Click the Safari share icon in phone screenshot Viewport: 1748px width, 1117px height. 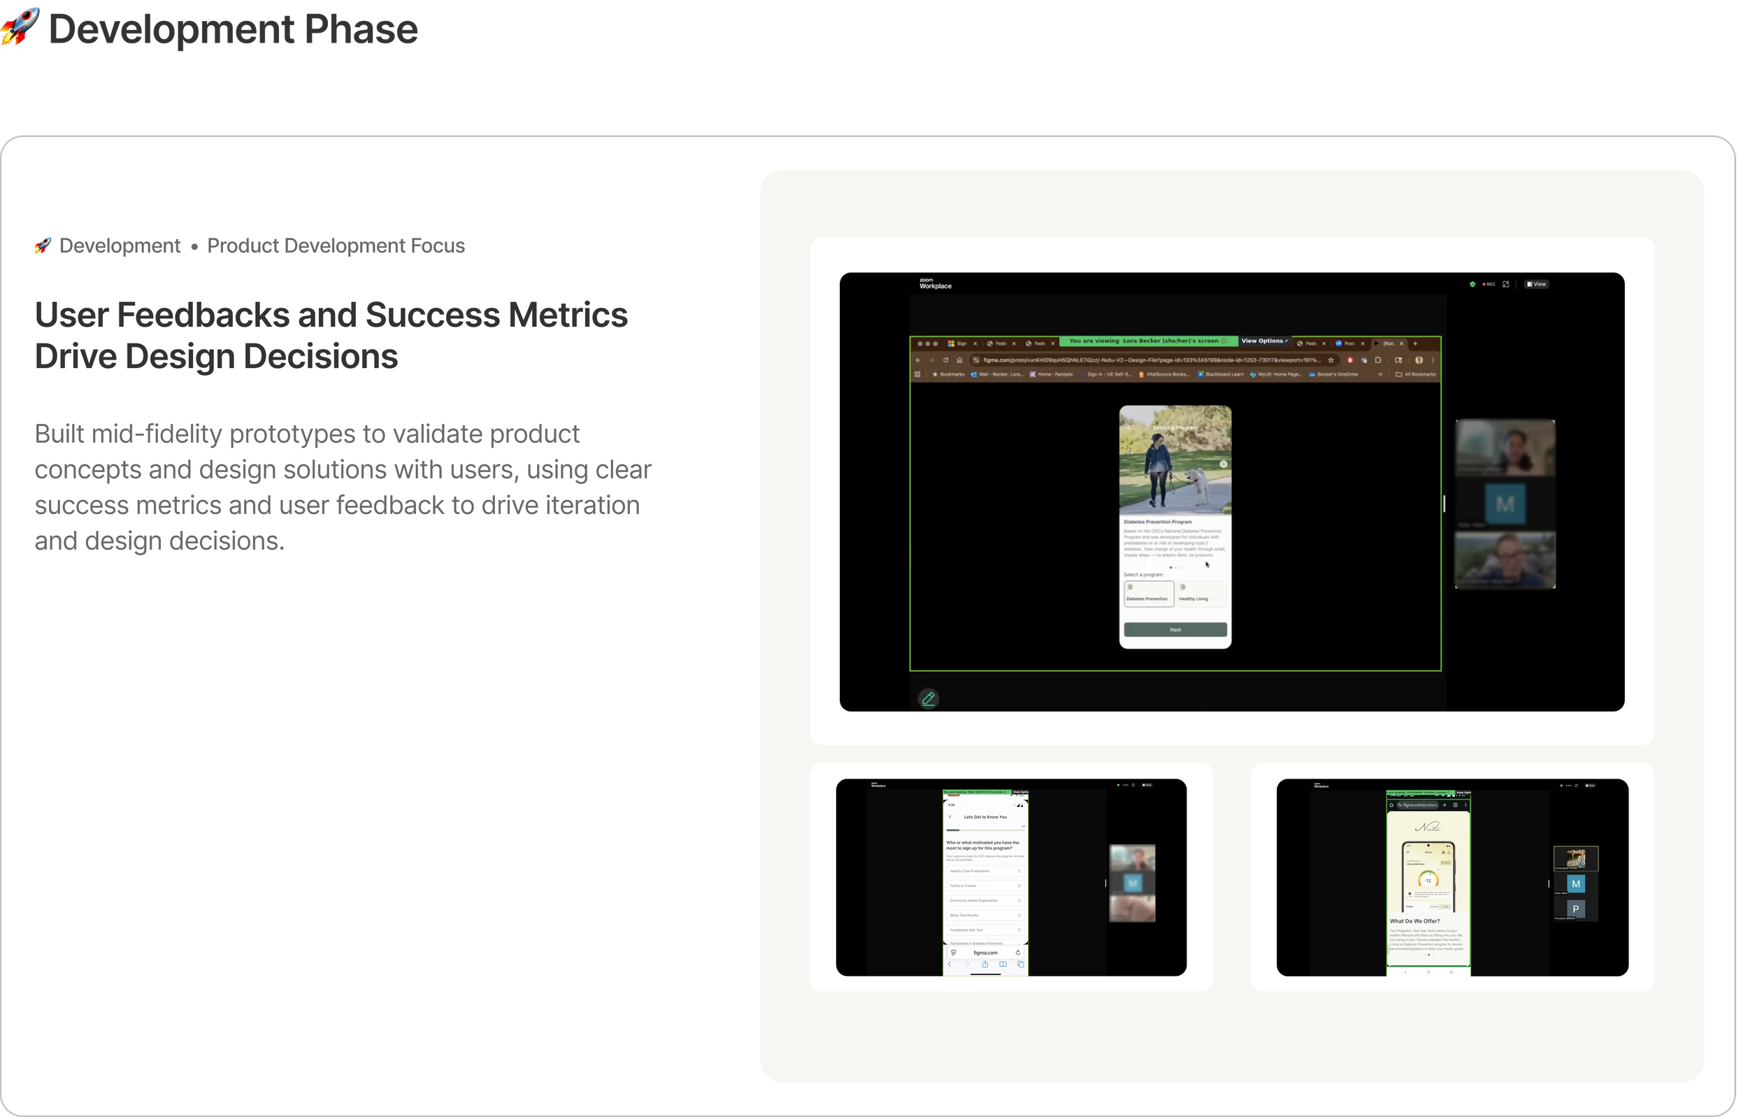point(985,965)
